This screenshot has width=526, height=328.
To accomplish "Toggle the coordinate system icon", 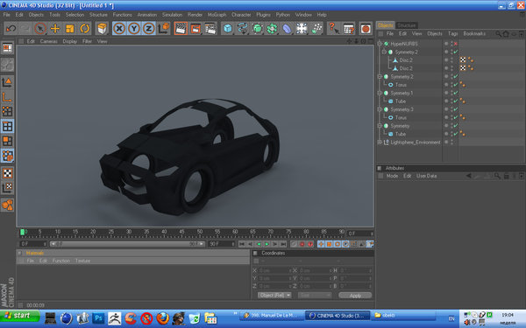I will (164, 29).
